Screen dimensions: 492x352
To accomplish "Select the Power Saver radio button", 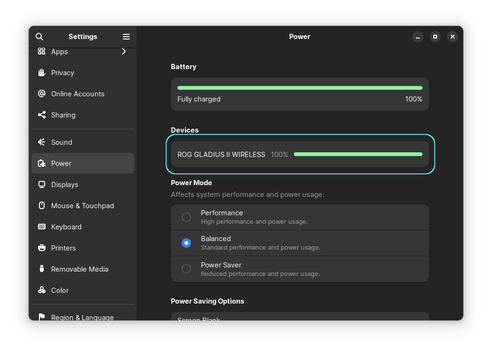I will [x=186, y=269].
